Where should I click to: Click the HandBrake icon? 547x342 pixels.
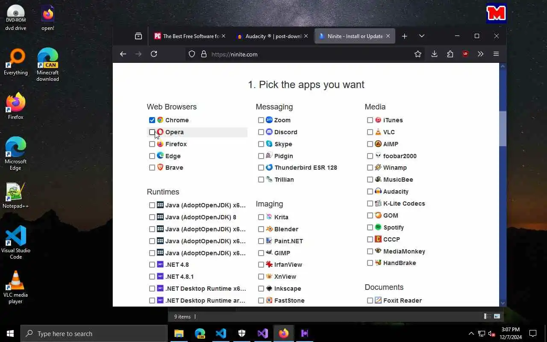point(378,263)
